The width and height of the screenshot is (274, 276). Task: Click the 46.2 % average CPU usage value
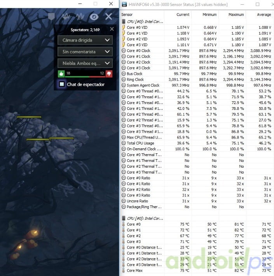pos(265,143)
